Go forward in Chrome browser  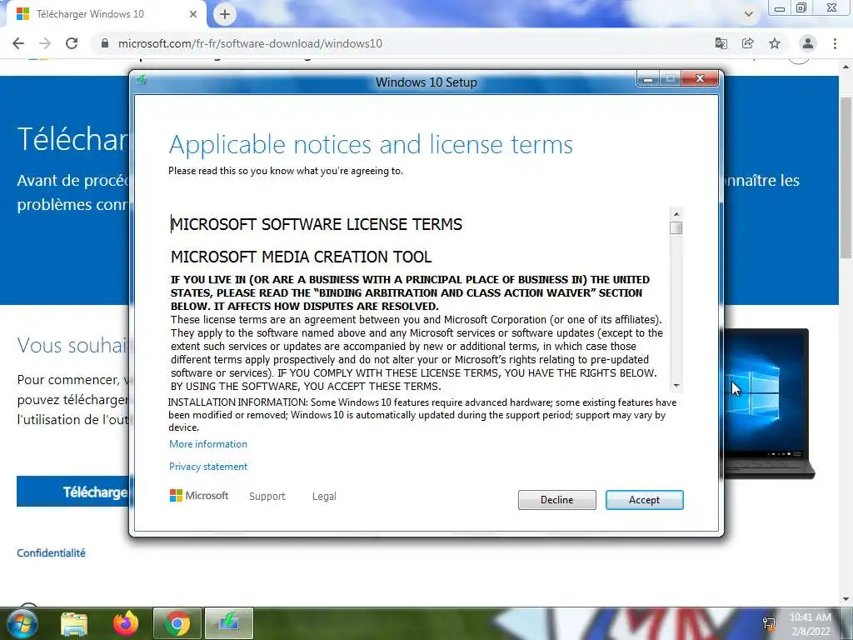(x=45, y=43)
